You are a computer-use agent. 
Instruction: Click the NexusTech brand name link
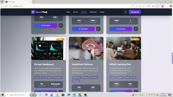(41, 12)
